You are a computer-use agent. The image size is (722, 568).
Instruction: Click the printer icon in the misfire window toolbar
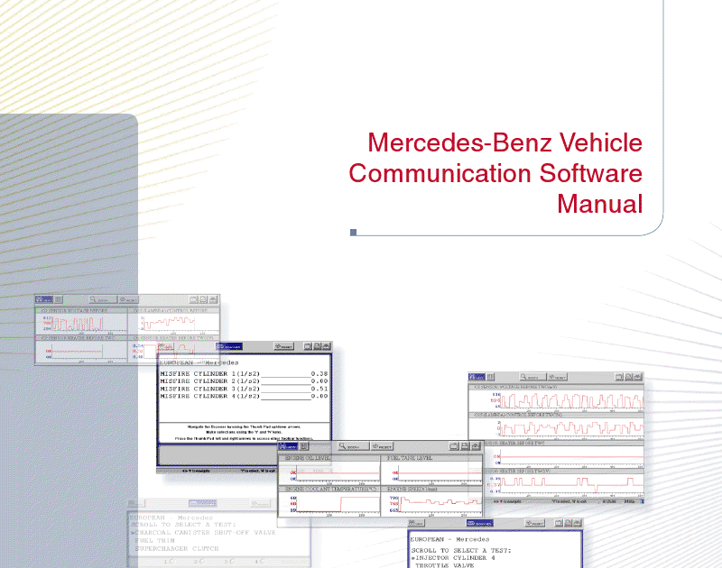pos(317,346)
